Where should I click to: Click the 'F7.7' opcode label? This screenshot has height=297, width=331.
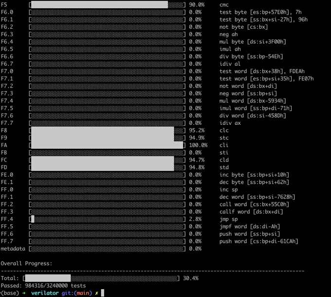click(x=7, y=123)
